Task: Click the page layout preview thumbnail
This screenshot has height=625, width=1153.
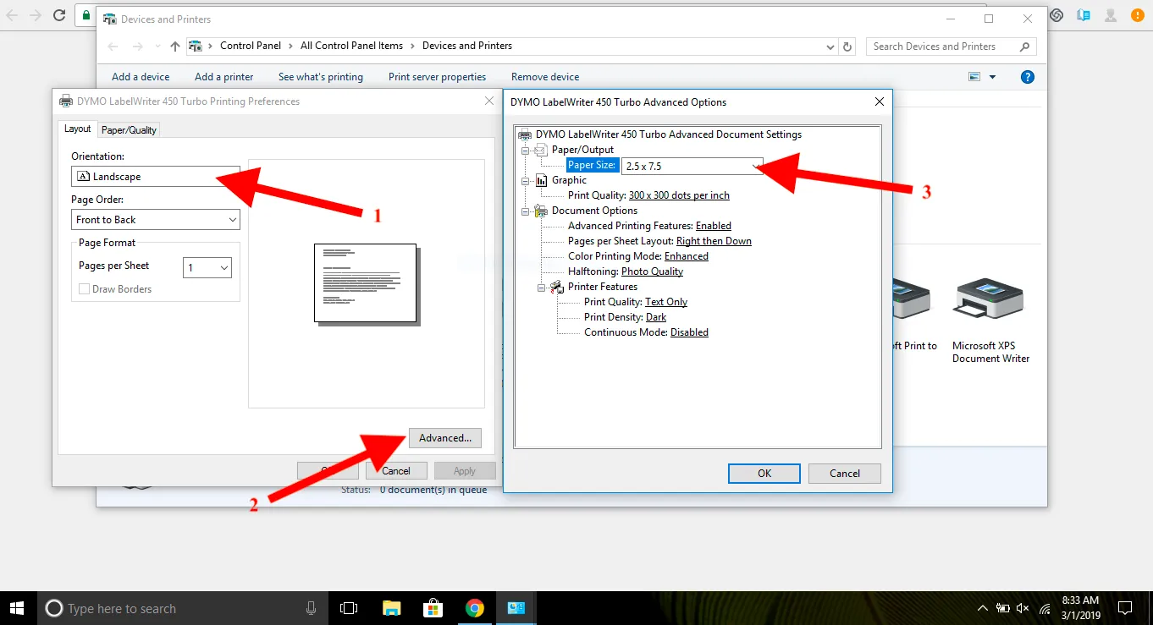Action: 366,283
